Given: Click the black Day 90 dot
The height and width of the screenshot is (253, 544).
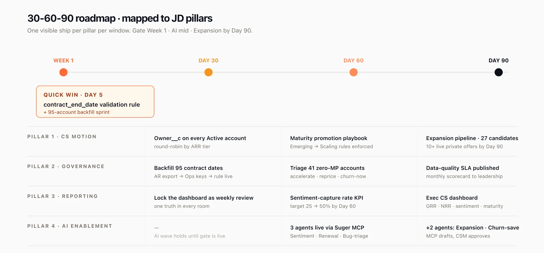Looking at the screenshot, I should pyautogui.click(x=499, y=72).
